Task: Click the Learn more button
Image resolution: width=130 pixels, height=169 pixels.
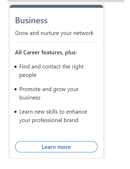Action: pyautogui.click(x=56, y=147)
